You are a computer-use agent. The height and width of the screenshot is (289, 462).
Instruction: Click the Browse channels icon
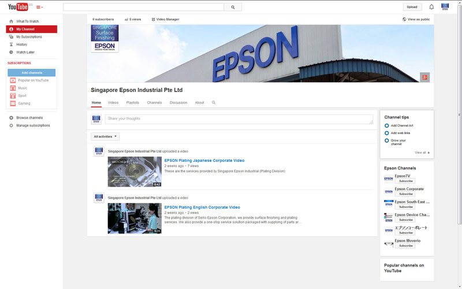click(11, 118)
